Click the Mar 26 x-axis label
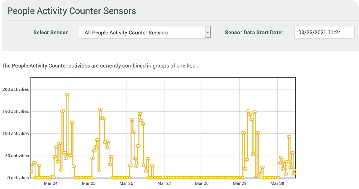Viewport: 359px width, 189px height. [x=126, y=183]
